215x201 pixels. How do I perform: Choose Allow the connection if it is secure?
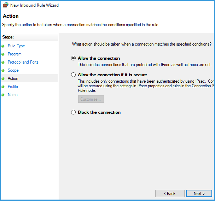(x=74, y=75)
